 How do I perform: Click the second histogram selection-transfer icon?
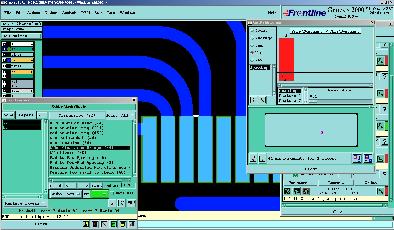[x=368, y=159]
